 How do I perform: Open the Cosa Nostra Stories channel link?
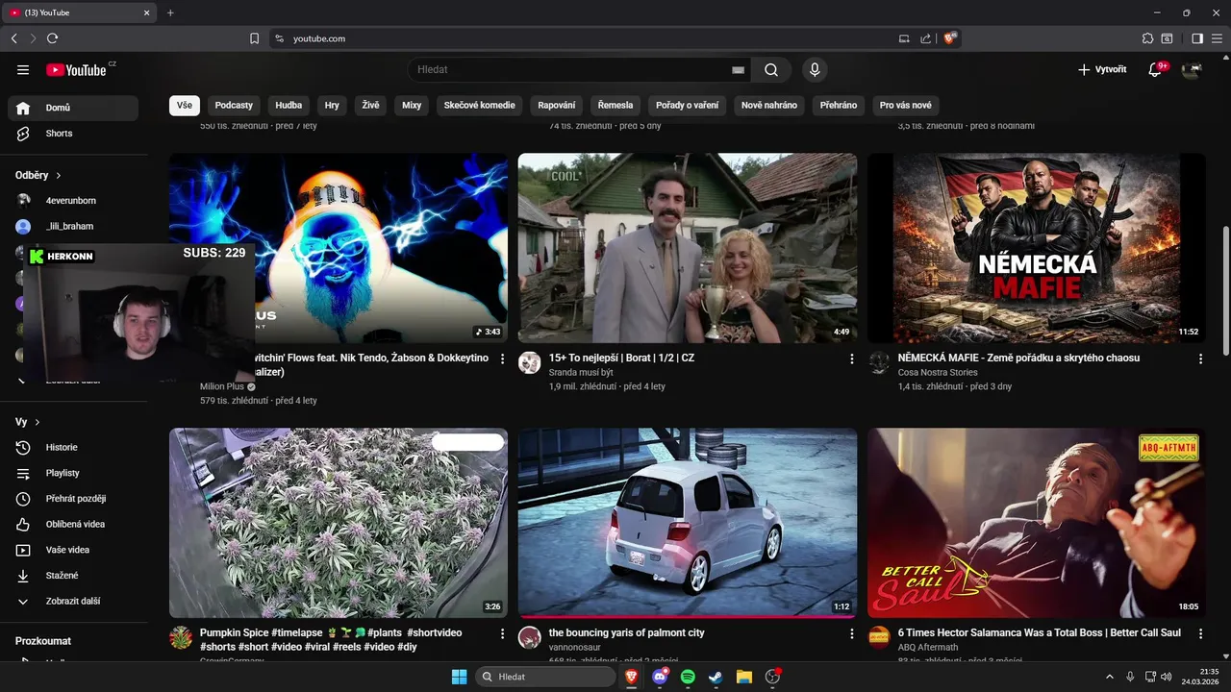click(x=938, y=372)
